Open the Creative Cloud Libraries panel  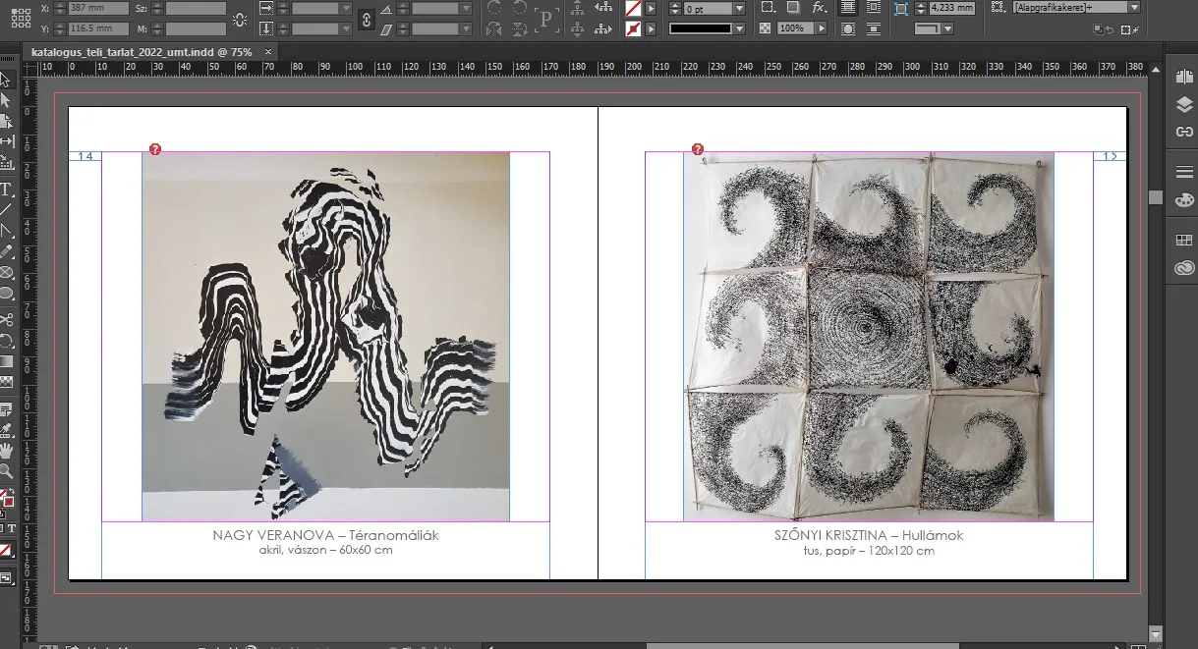pyautogui.click(x=1183, y=268)
